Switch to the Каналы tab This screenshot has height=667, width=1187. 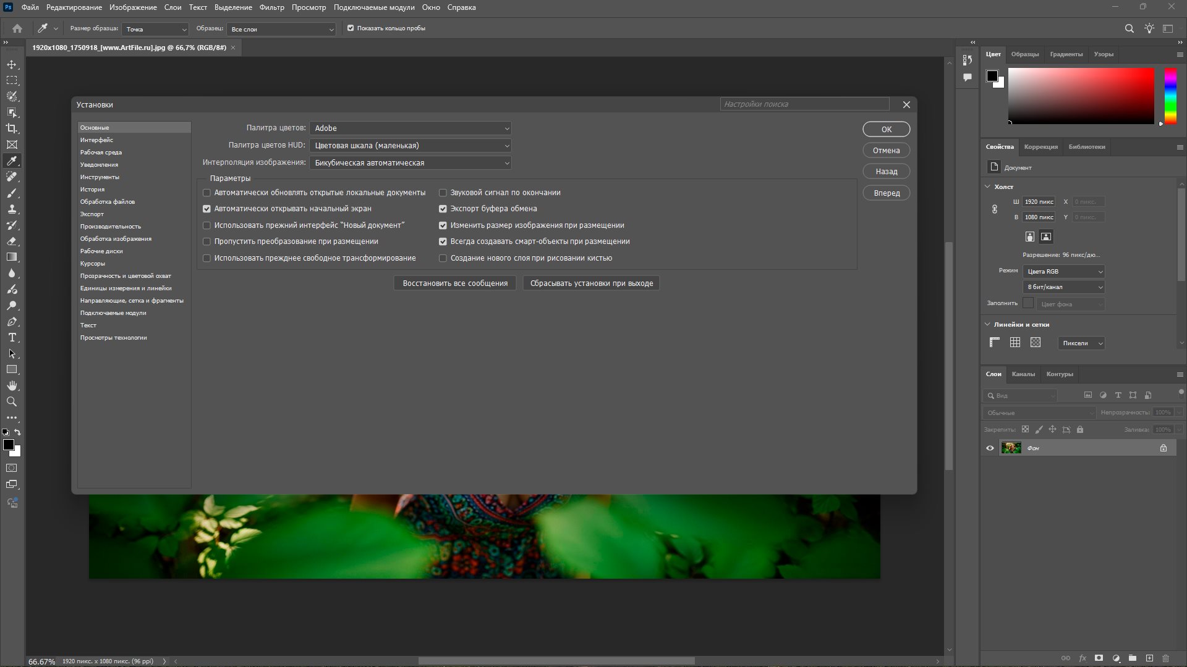[1023, 374]
